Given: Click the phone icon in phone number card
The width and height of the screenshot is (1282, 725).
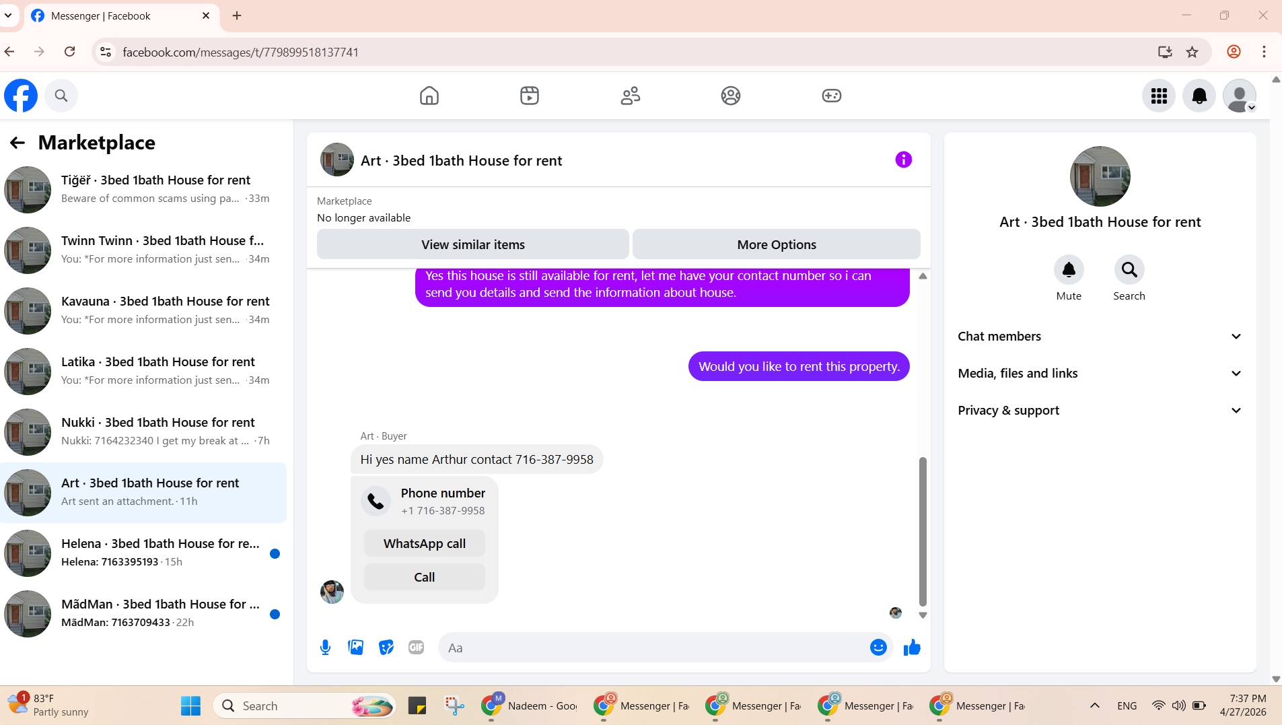Looking at the screenshot, I should pos(376,502).
